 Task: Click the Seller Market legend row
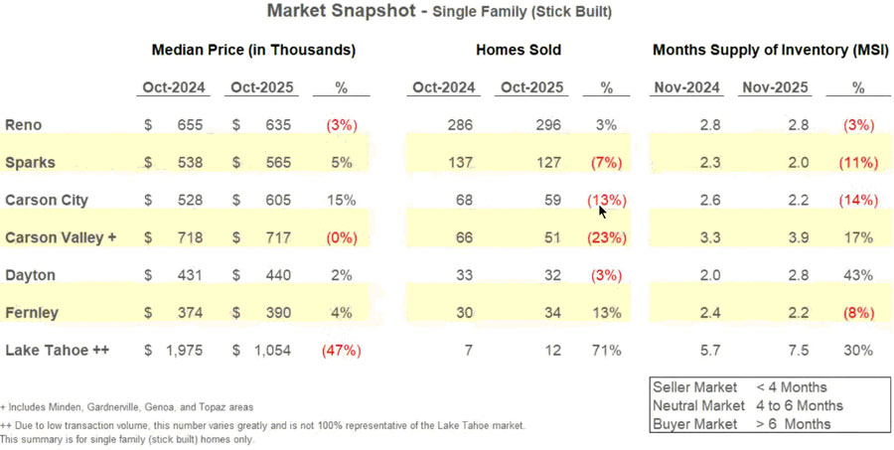point(739,387)
